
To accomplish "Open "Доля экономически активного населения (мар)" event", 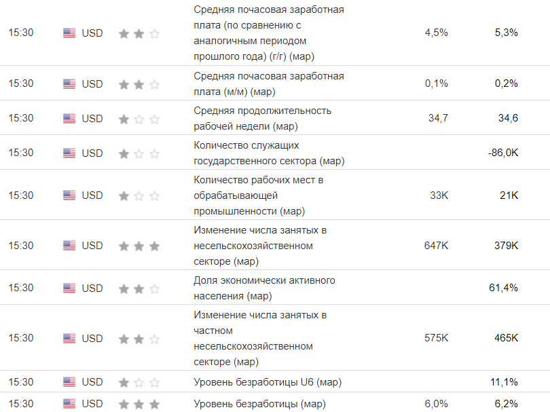I will tap(264, 288).
